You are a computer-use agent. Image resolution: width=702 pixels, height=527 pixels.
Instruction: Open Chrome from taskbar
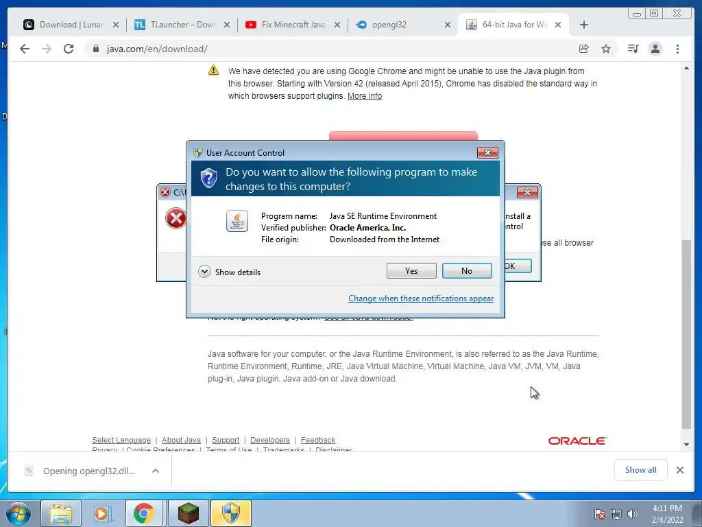(x=144, y=513)
